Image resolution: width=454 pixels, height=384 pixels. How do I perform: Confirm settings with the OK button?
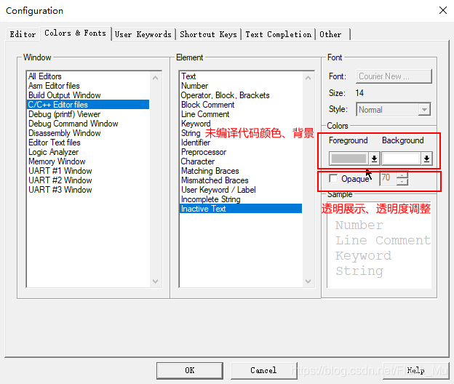pos(190,371)
